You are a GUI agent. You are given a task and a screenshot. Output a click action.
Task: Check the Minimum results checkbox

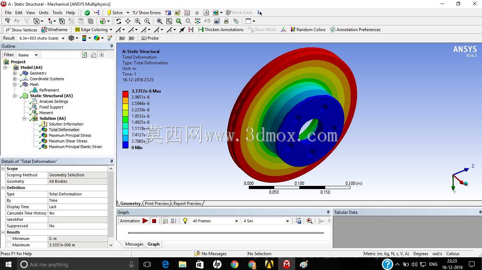(x=9, y=239)
